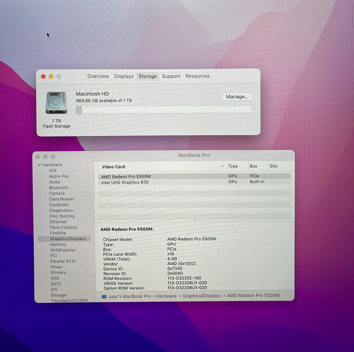Screen dimensions: 354x352
Task: Click Graphics/Displays in the path bar
Action: click(202, 296)
